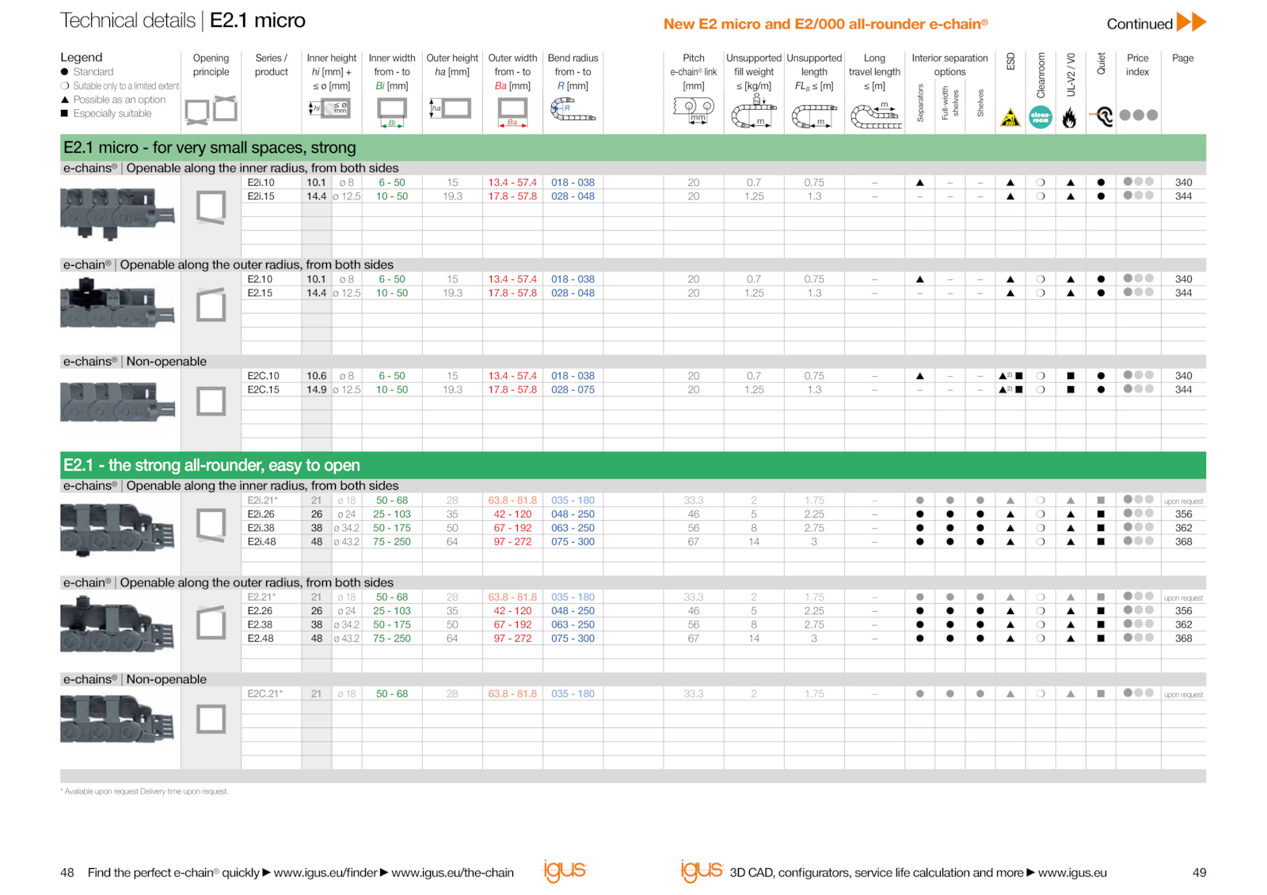Screen dimensions: 1267x895
Task: Click the E2i.10 e-chain product image
Action: pyautogui.click(x=117, y=213)
